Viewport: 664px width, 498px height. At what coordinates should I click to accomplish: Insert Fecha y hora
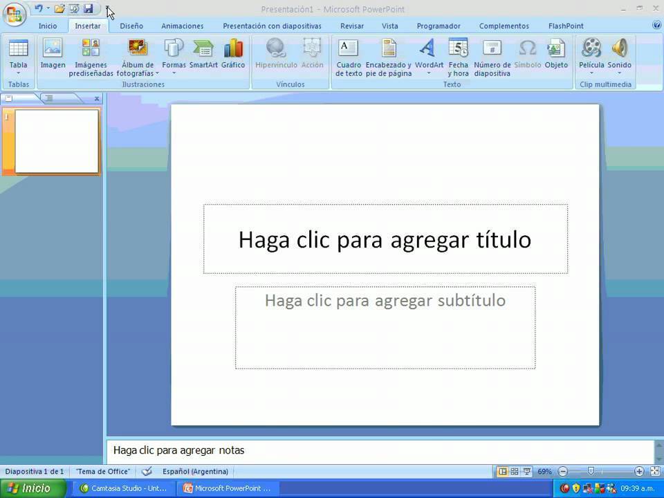(x=458, y=50)
